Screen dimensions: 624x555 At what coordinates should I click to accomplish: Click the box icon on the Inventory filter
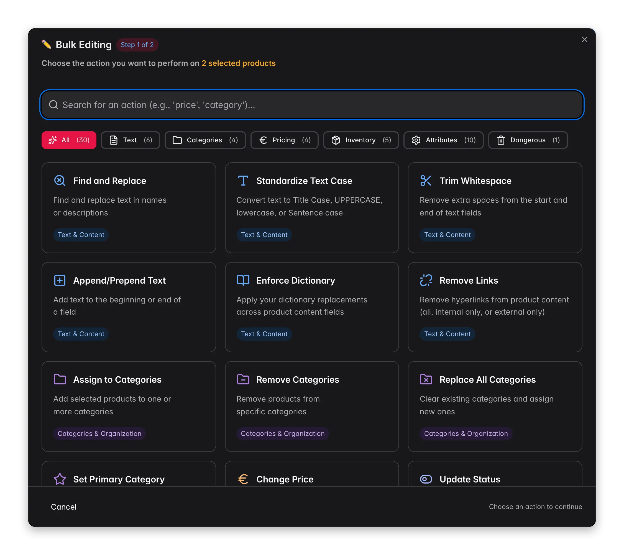pyautogui.click(x=336, y=140)
